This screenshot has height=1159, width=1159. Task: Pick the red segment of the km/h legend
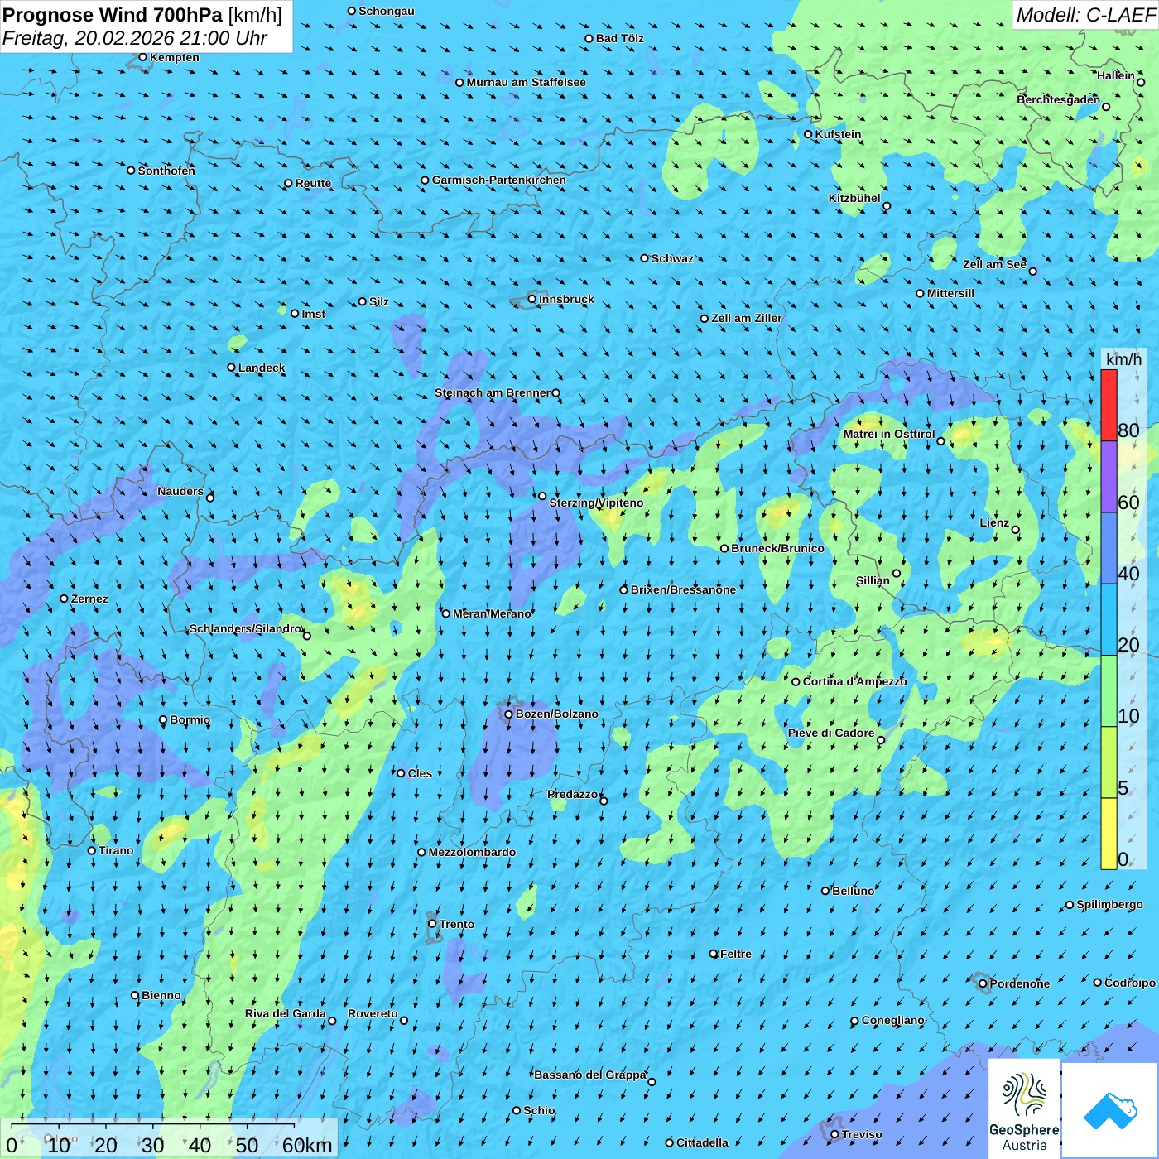click(x=1109, y=405)
